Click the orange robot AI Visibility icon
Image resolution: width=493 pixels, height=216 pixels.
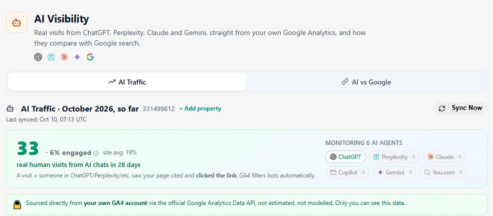[17, 22]
